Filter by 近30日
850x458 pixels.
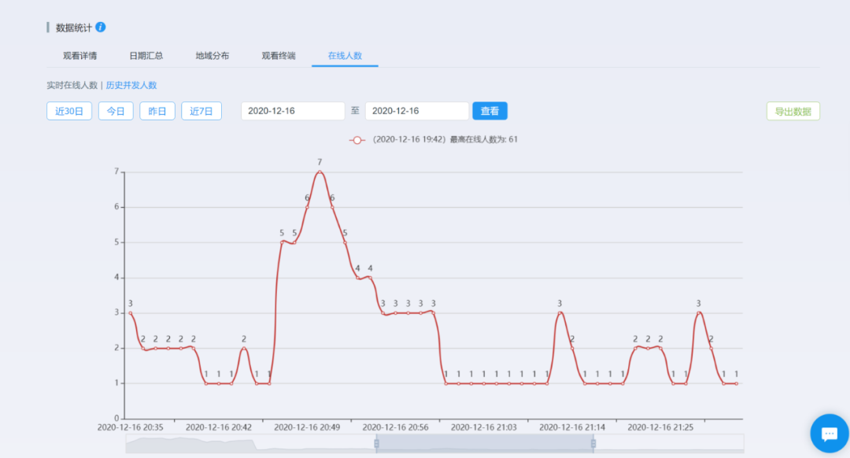(69, 111)
